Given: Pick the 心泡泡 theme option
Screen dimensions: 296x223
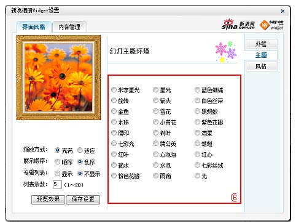Looking at the screenshot, I should 156,154.
